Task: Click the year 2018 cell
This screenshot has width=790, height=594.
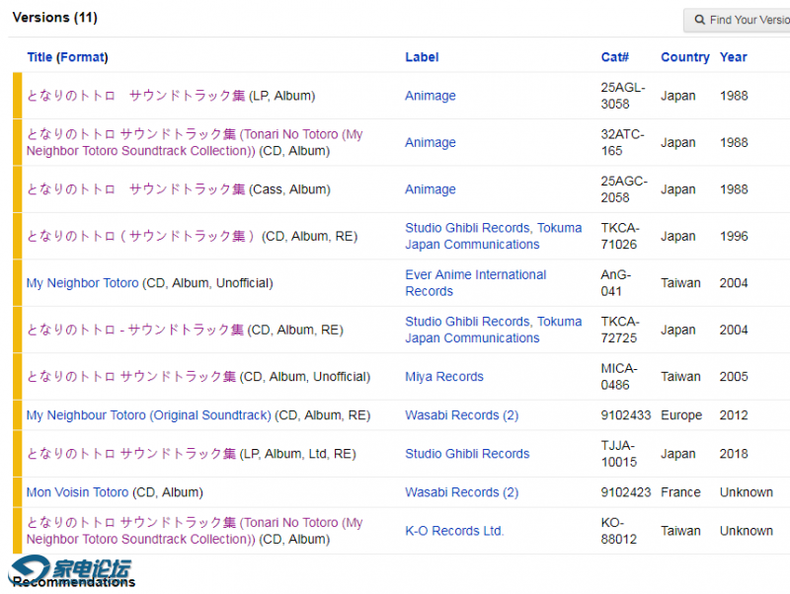Action: [x=734, y=454]
